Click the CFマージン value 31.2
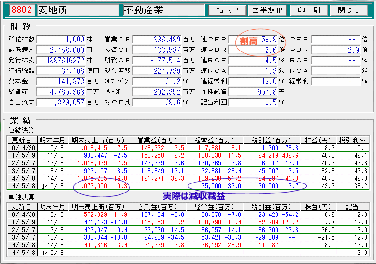The image size is (376, 264). [x=157, y=81]
